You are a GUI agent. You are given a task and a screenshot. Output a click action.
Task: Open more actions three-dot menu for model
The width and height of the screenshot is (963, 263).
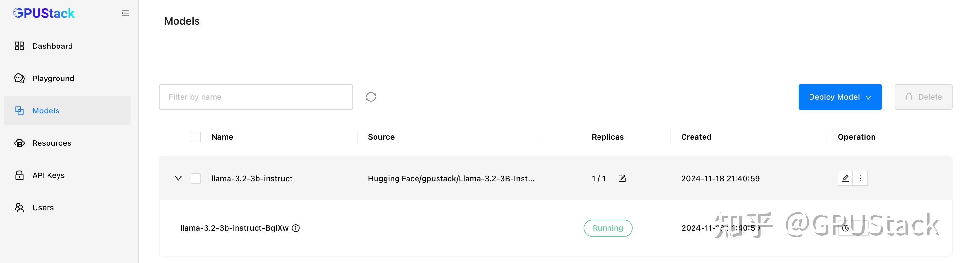coord(860,179)
